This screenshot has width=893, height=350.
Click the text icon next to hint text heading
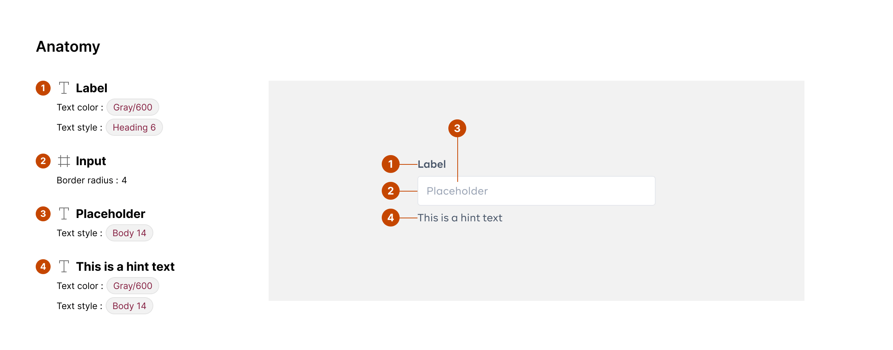(64, 266)
